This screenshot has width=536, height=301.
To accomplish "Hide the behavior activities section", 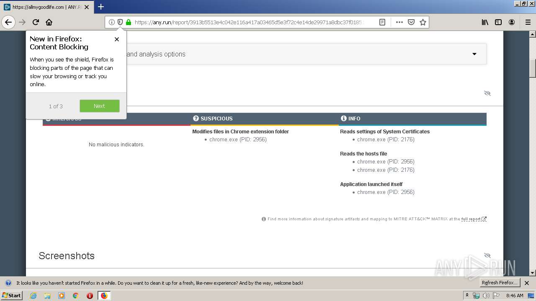I will [x=487, y=93].
